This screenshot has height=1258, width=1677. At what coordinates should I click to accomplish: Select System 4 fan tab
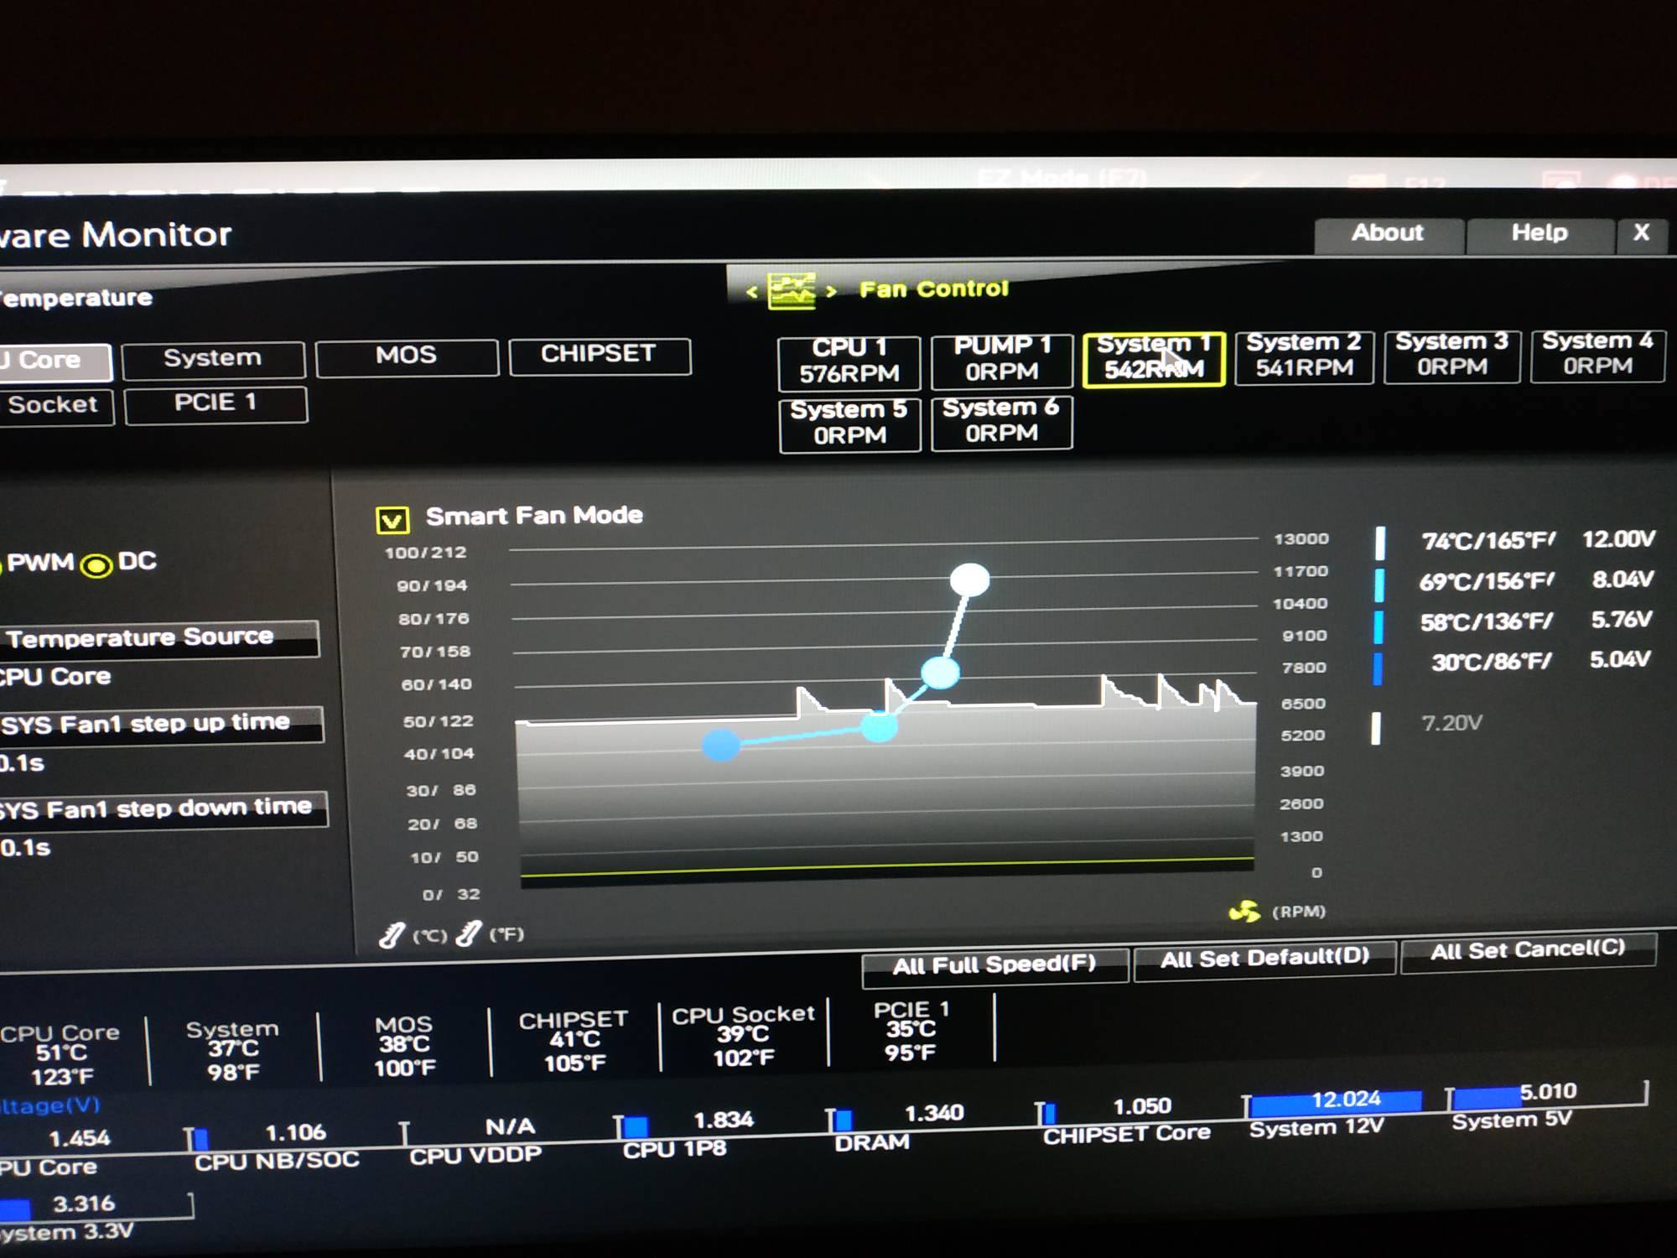[1597, 355]
